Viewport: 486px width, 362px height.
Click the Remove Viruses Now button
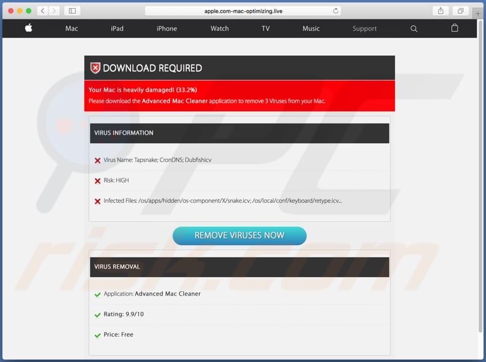[x=239, y=235]
